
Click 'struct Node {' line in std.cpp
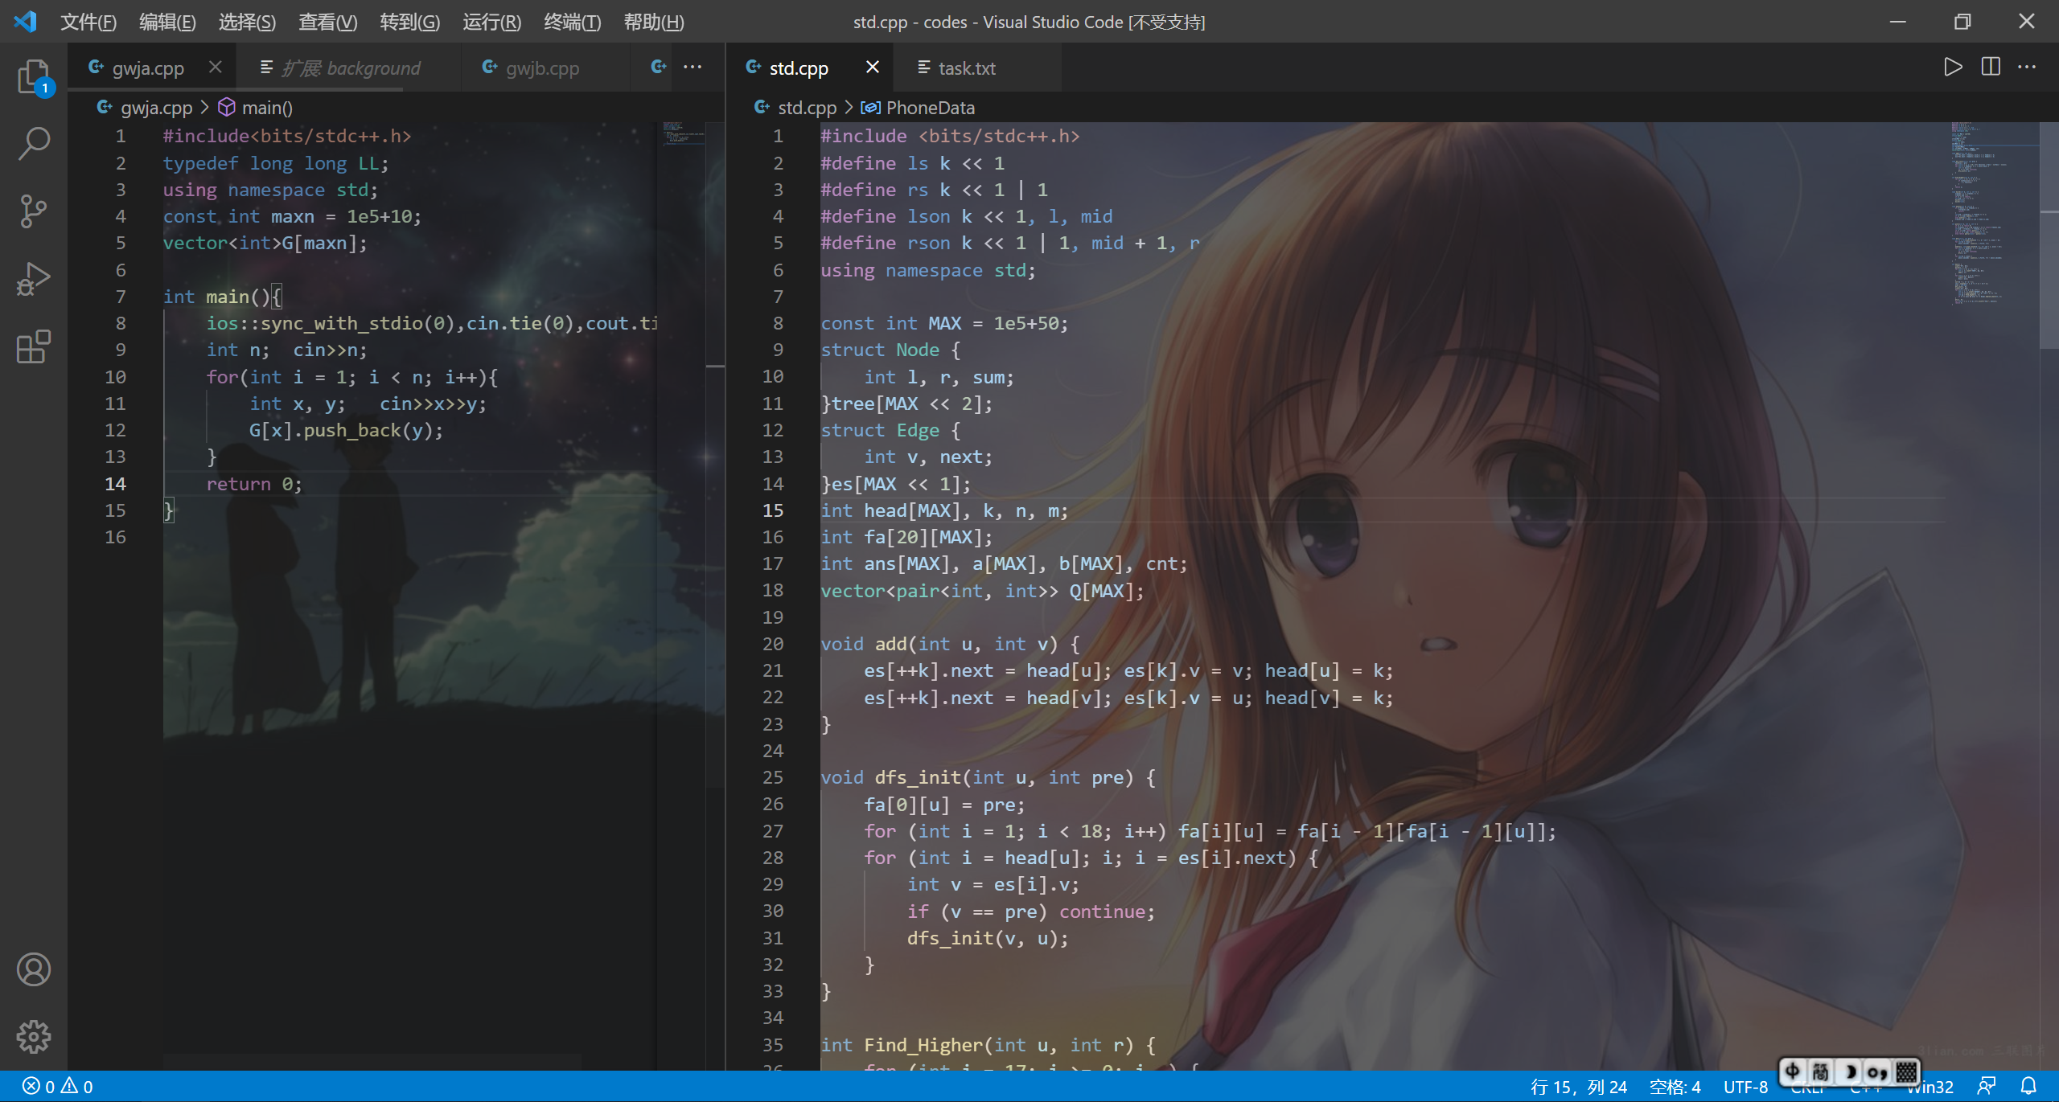point(890,350)
